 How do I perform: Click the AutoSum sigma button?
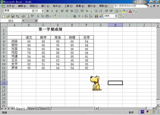(x=79, y=16)
